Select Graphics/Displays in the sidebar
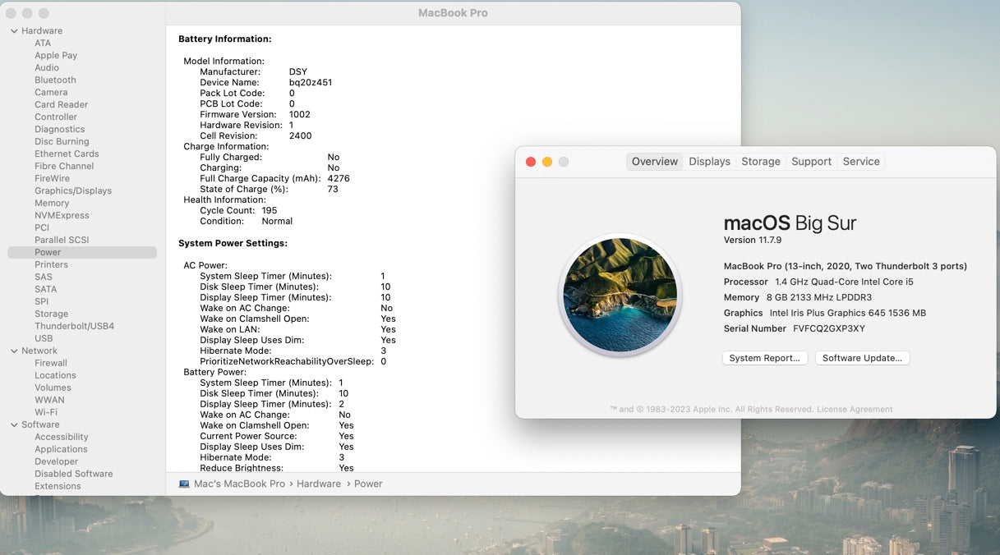The image size is (1000, 555). pyautogui.click(x=73, y=191)
